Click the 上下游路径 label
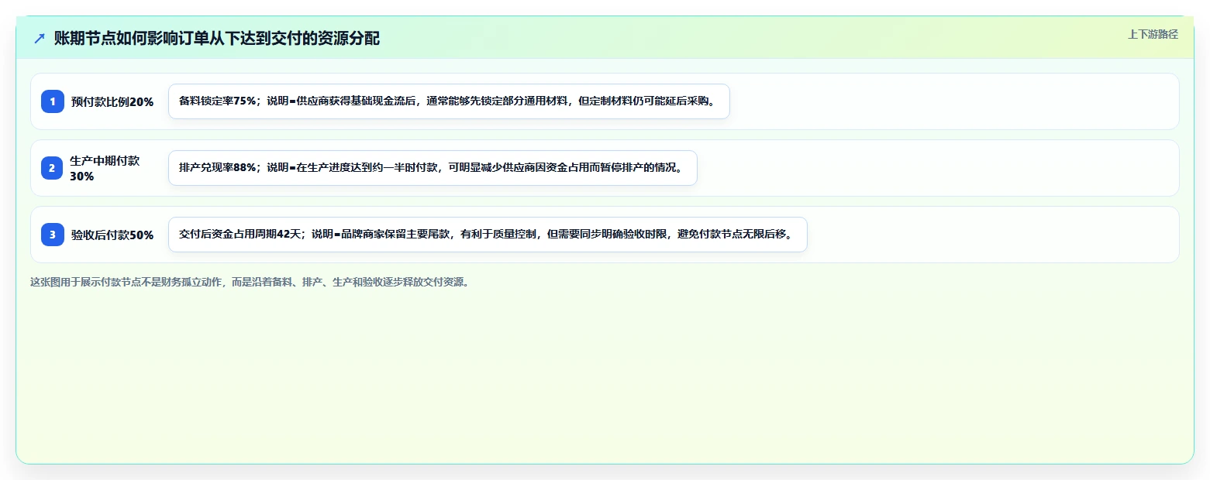Image resolution: width=1210 pixels, height=480 pixels. 1153,34
